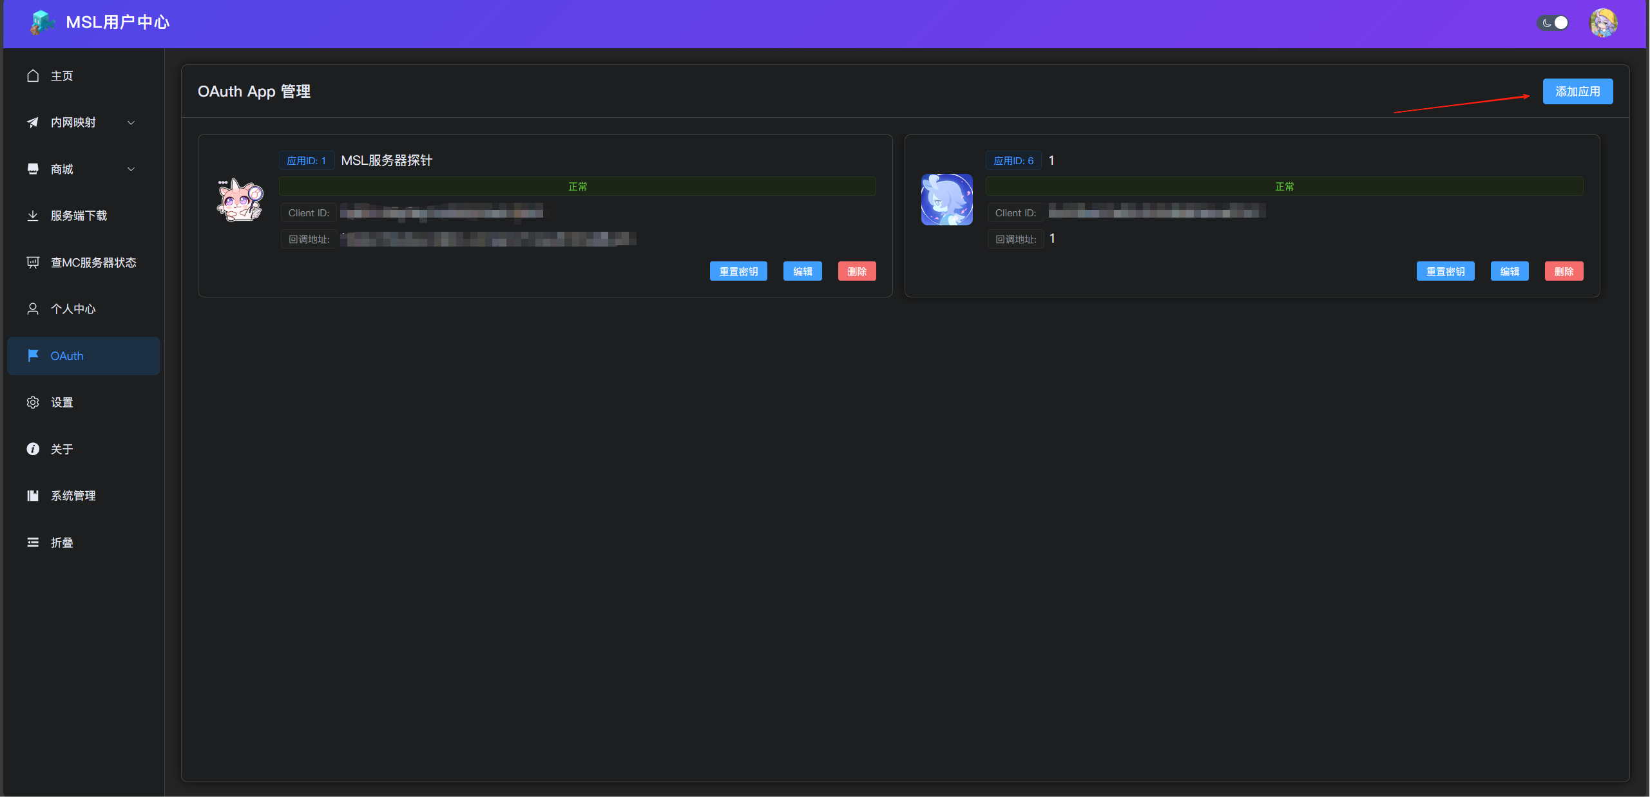1650x797 pixels.
Task: Click the shop icon beside 商城
Action: point(33,169)
